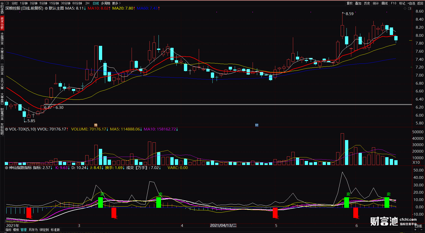
Task: Open the 大单盘口 sidebar tab
Action: tap(2, 99)
